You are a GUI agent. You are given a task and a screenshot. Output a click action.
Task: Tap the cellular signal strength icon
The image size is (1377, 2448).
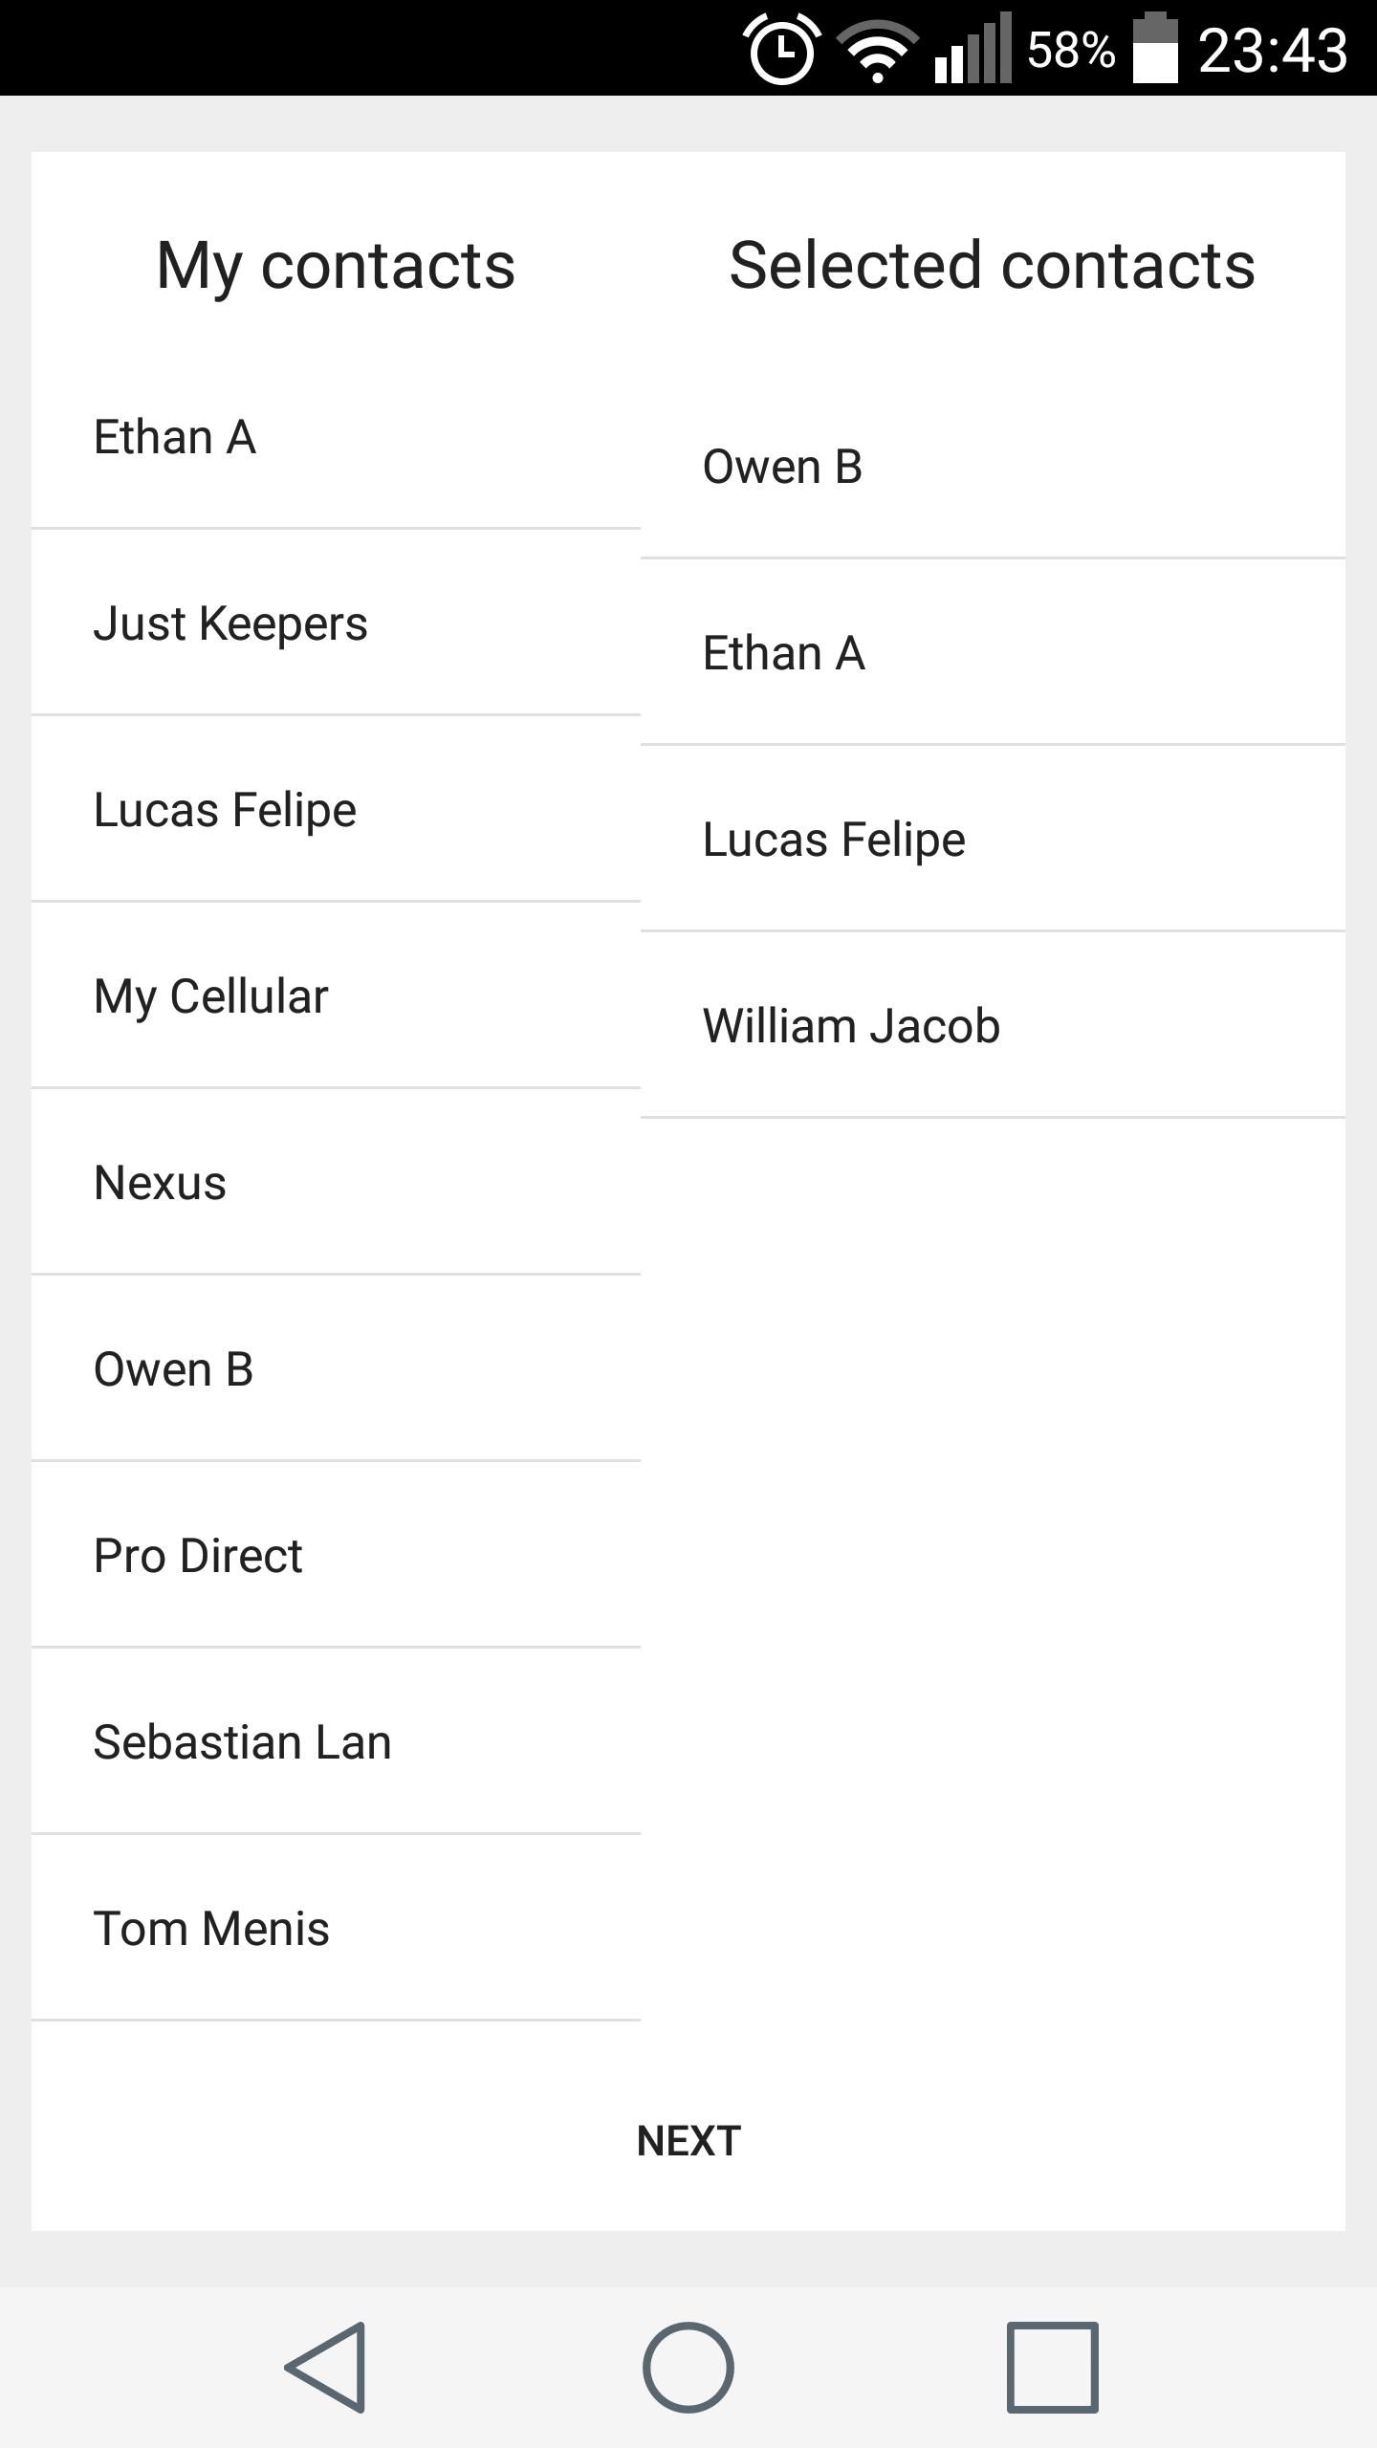click(973, 50)
